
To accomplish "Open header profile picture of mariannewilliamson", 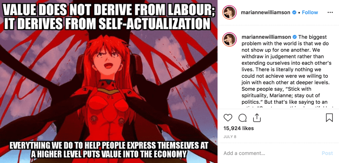I will [x=229, y=12].
